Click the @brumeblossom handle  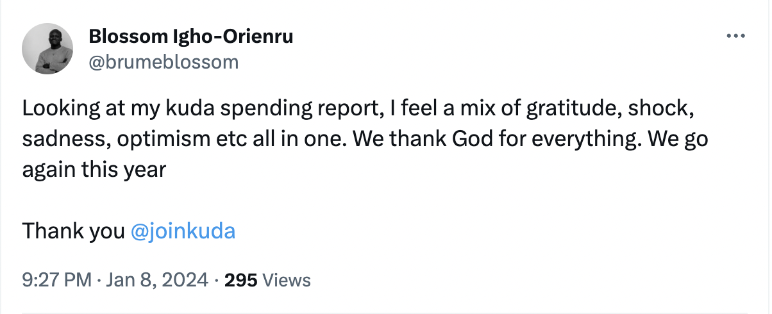point(163,62)
